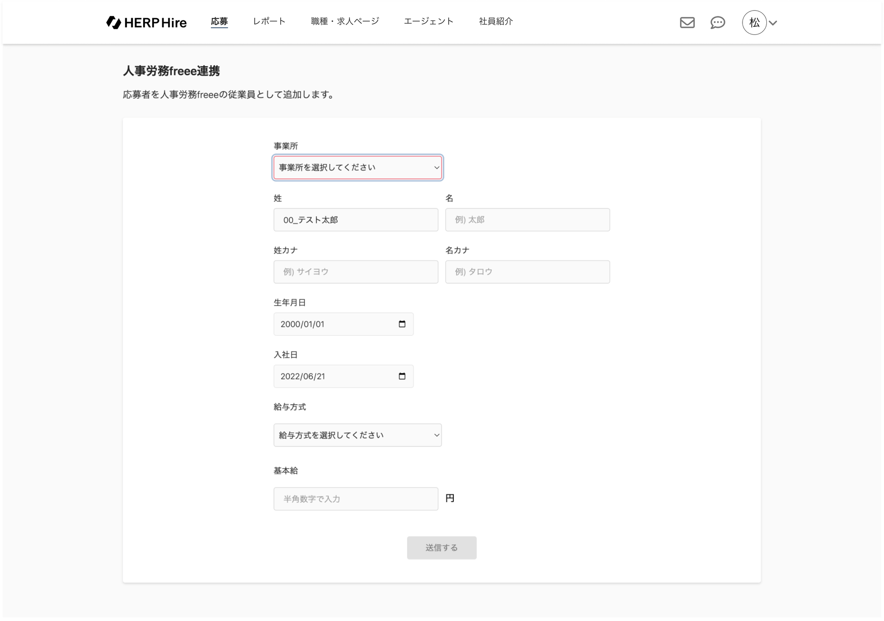Open the mail envelope icon
This screenshot has width=884, height=621.
(x=687, y=23)
